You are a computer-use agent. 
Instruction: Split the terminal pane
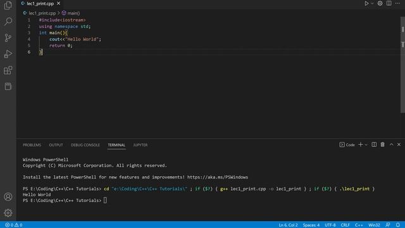374,144
